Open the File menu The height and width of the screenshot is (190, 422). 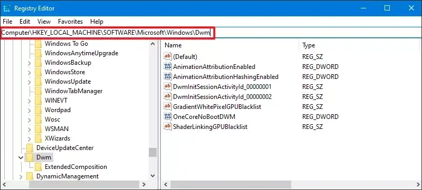(x=7, y=22)
